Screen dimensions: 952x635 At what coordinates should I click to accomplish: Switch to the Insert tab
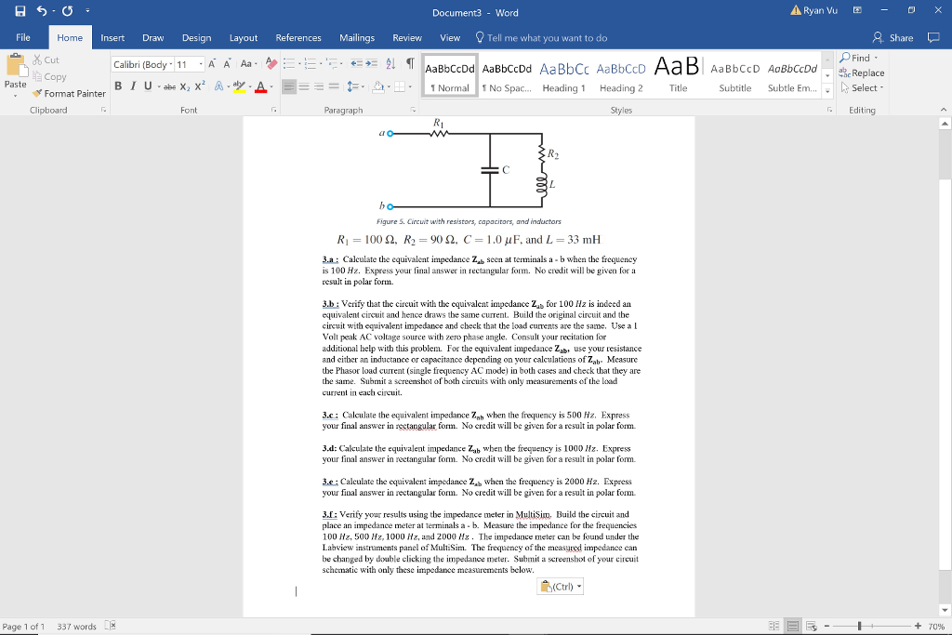[x=111, y=38]
